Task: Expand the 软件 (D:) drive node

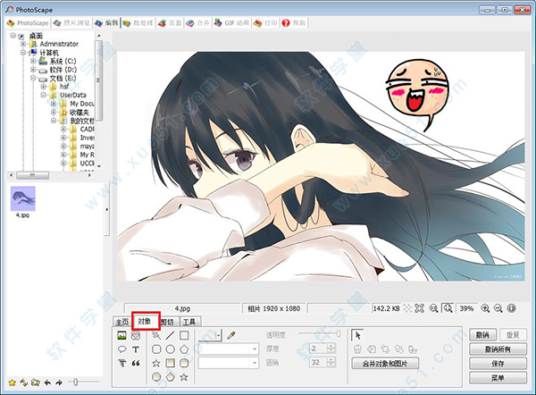Action: [x=33, y=70]
